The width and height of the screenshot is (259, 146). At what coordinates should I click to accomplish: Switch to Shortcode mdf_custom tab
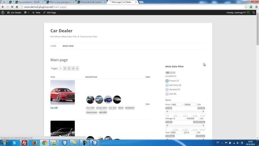coord(92,2)
